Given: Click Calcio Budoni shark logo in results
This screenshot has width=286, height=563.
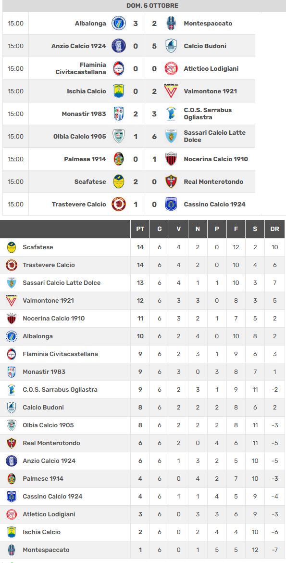Looking at the screenshot, I should click(x=171, y=46).
